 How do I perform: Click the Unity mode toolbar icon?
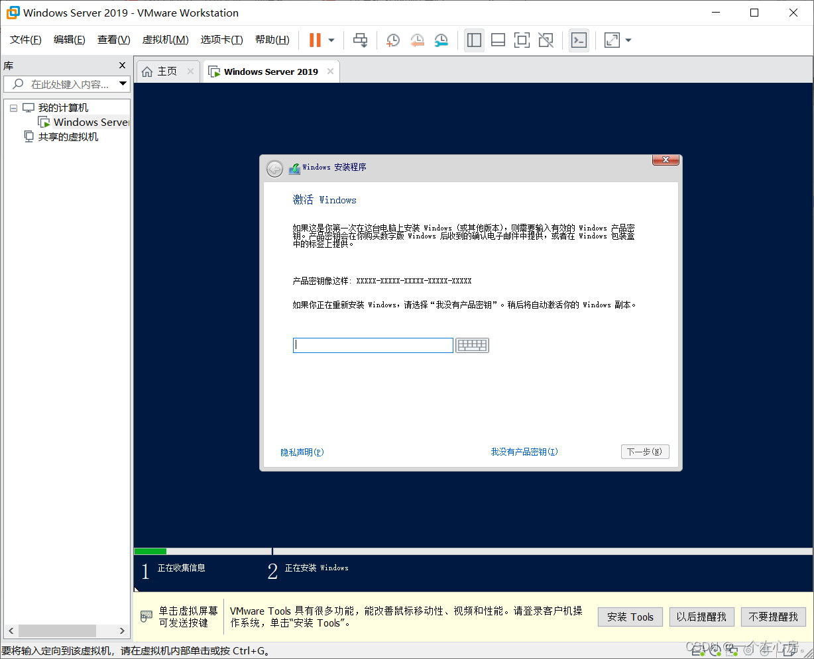[x=546, y=40]
